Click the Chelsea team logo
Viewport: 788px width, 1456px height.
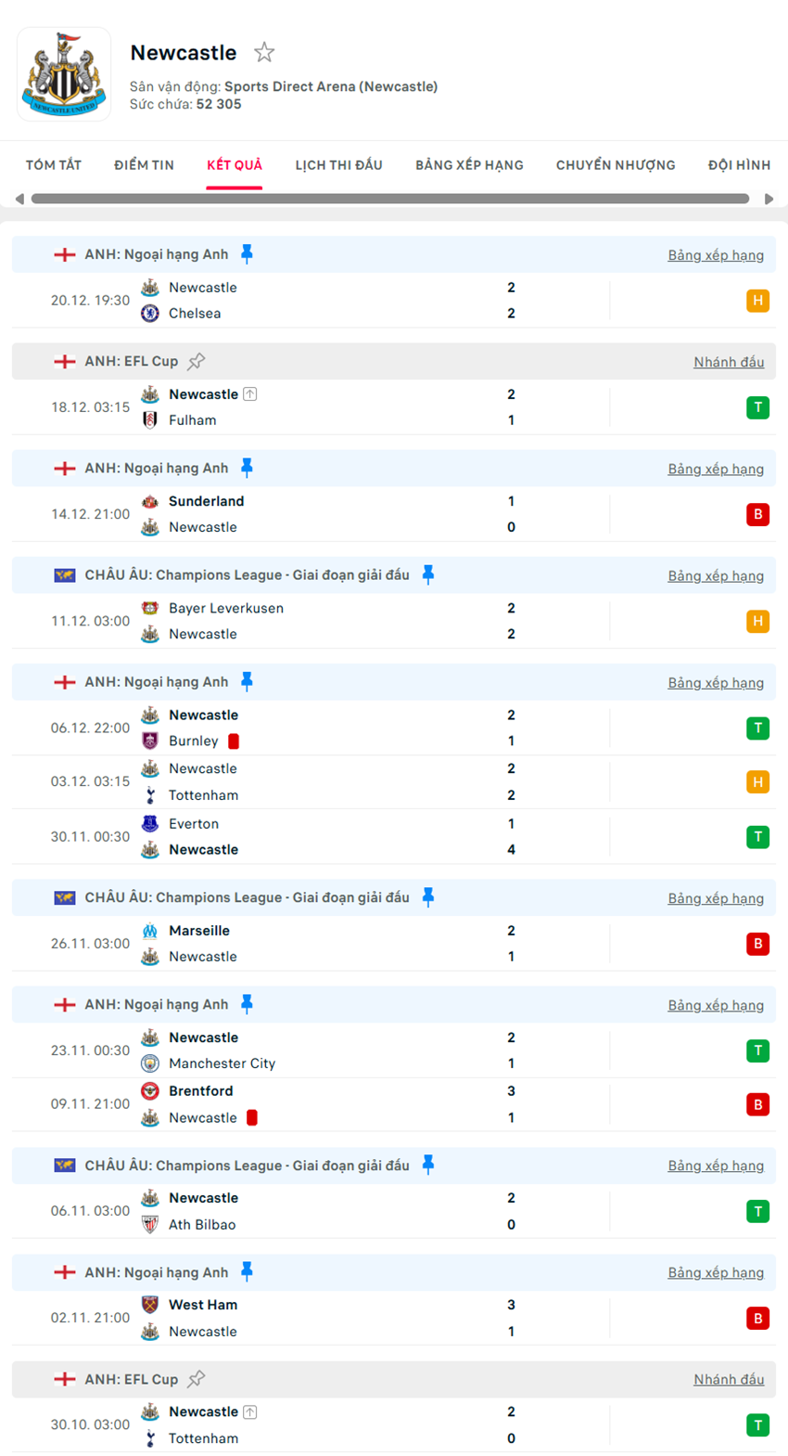150,314
